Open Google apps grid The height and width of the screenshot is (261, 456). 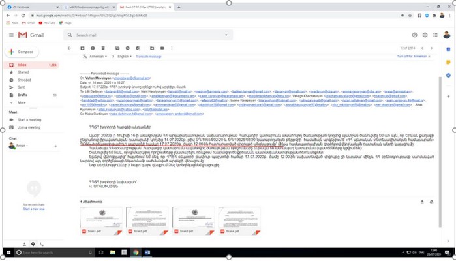435,35
